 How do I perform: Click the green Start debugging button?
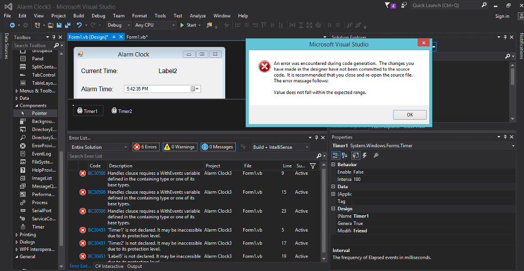pyautogui.click(x=188, y=25)
